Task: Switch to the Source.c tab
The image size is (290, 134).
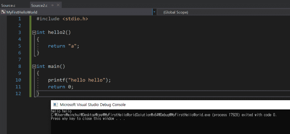Action: 8,5
